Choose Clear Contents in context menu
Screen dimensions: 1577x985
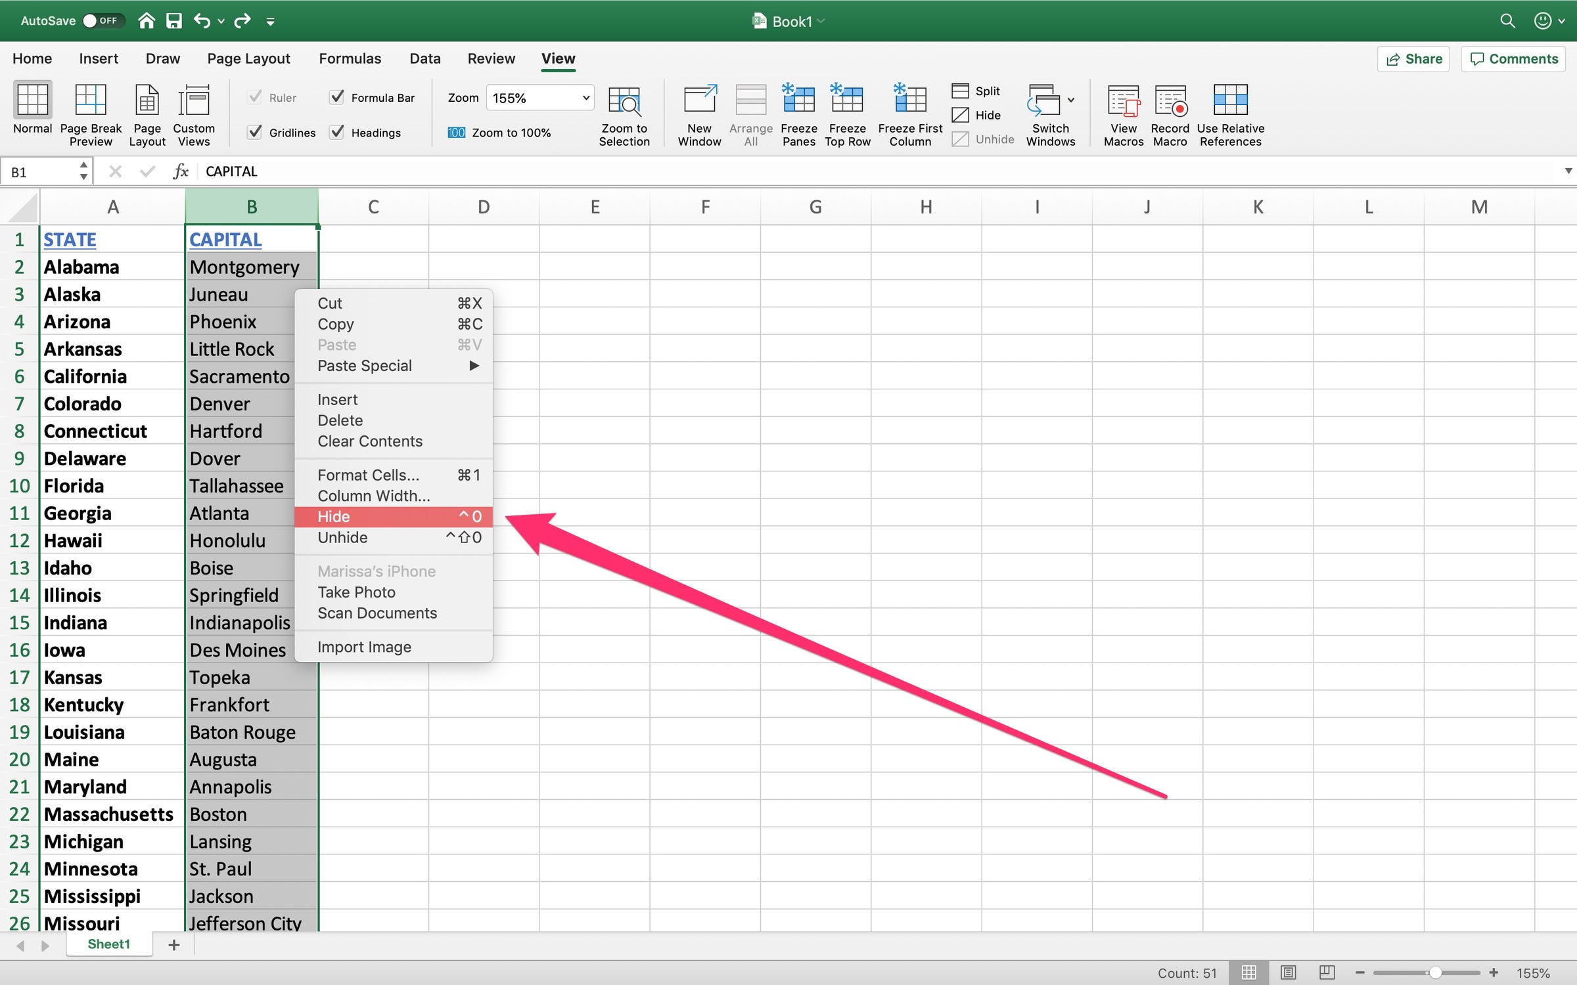click(394, 441)
